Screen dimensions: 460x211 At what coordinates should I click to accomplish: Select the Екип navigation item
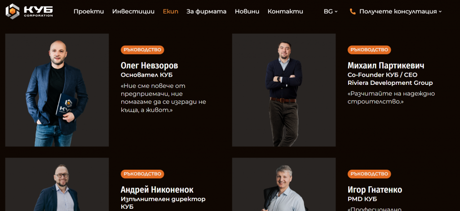click(x=170, y=12)
